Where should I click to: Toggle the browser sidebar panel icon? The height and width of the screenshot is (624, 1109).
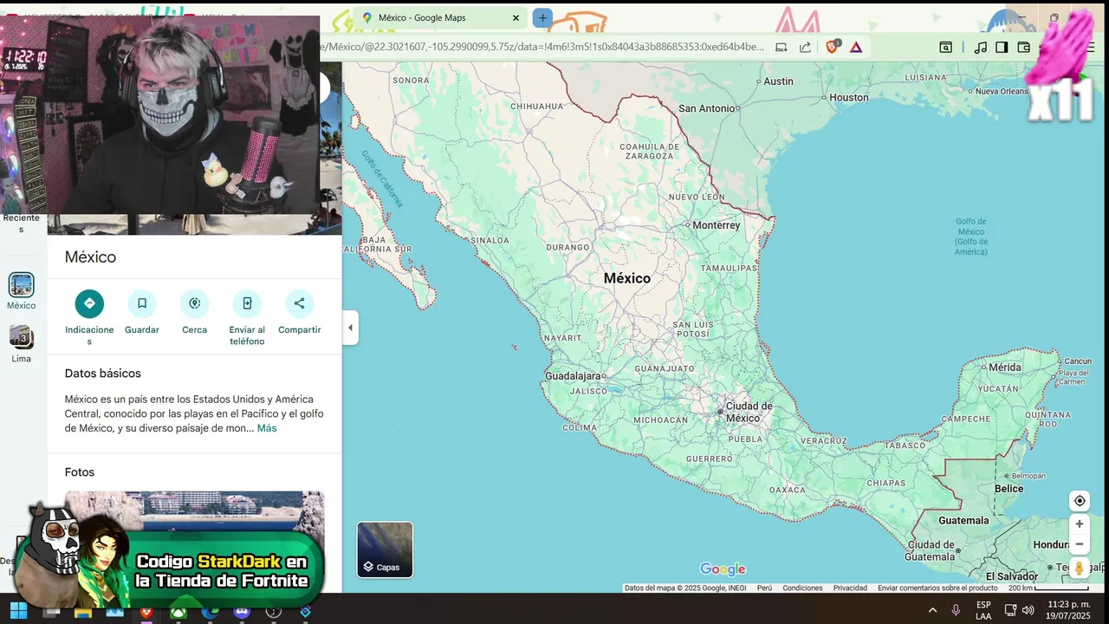[x=1002, y=47]
